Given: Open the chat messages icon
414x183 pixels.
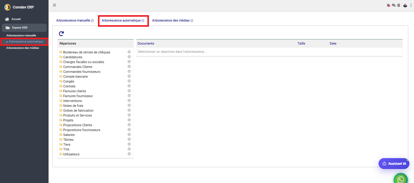Looking at the screenshot, I should click(x=394, y=5).
